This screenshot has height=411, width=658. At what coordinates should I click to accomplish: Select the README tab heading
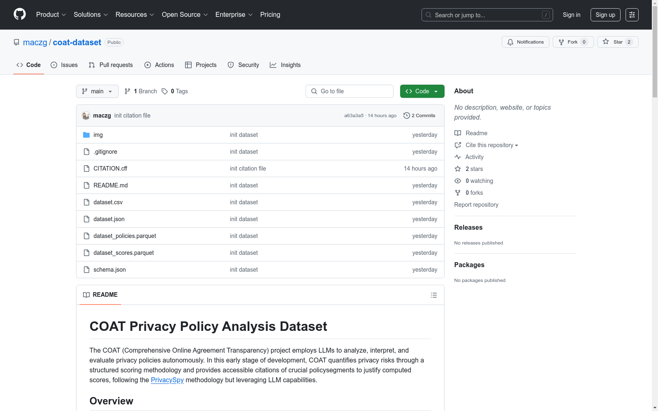tap(100, 295)
